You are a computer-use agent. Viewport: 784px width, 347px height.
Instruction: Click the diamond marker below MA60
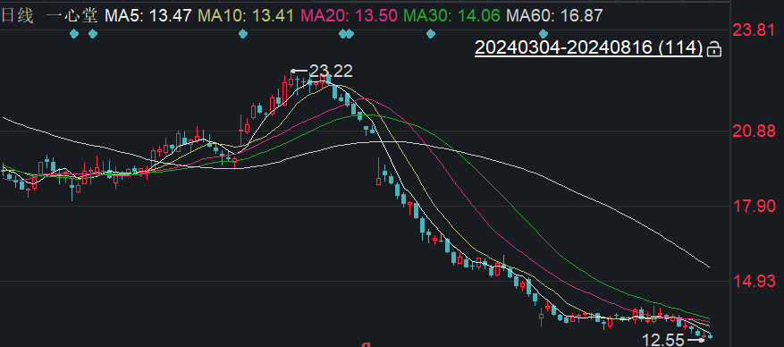point(544,34)
